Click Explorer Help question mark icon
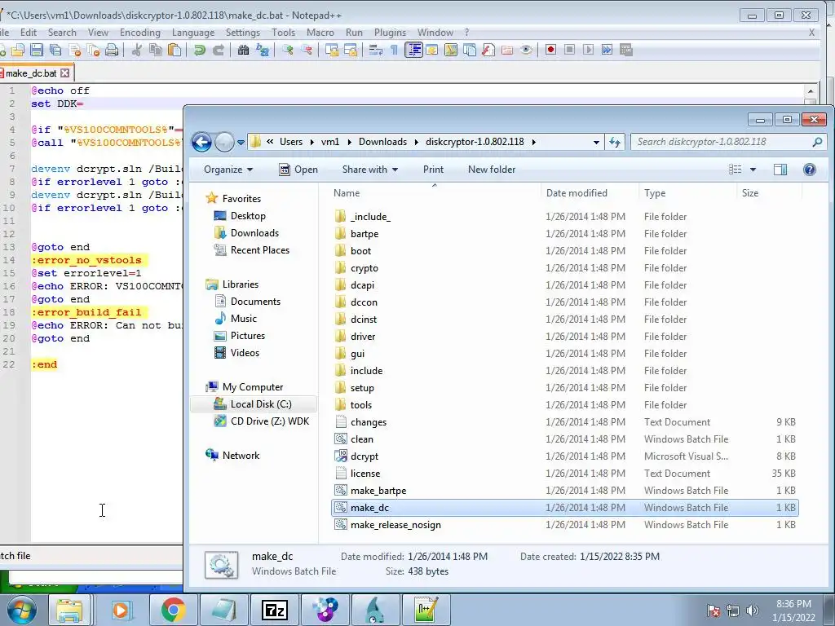835x626 pixels. pyautogui.click(x=810, y=170)
